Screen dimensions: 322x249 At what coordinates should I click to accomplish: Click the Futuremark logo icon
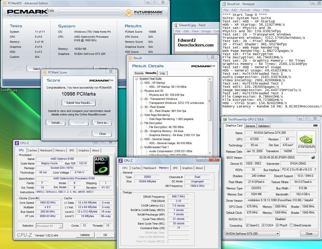[129, 13]
